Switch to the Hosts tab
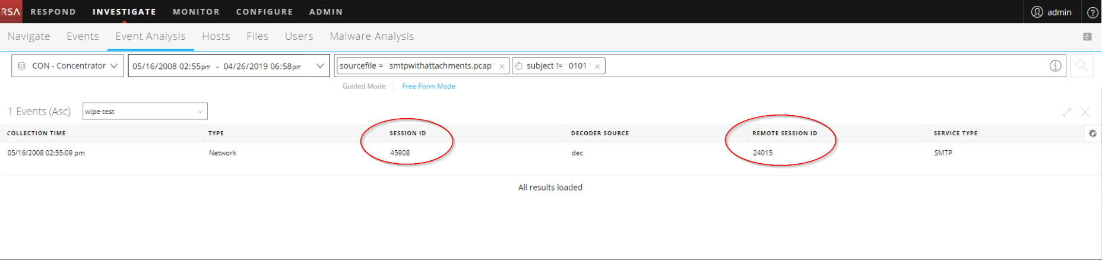The width and height of the screenshot is (1102, 260). [x=216, y=37]
